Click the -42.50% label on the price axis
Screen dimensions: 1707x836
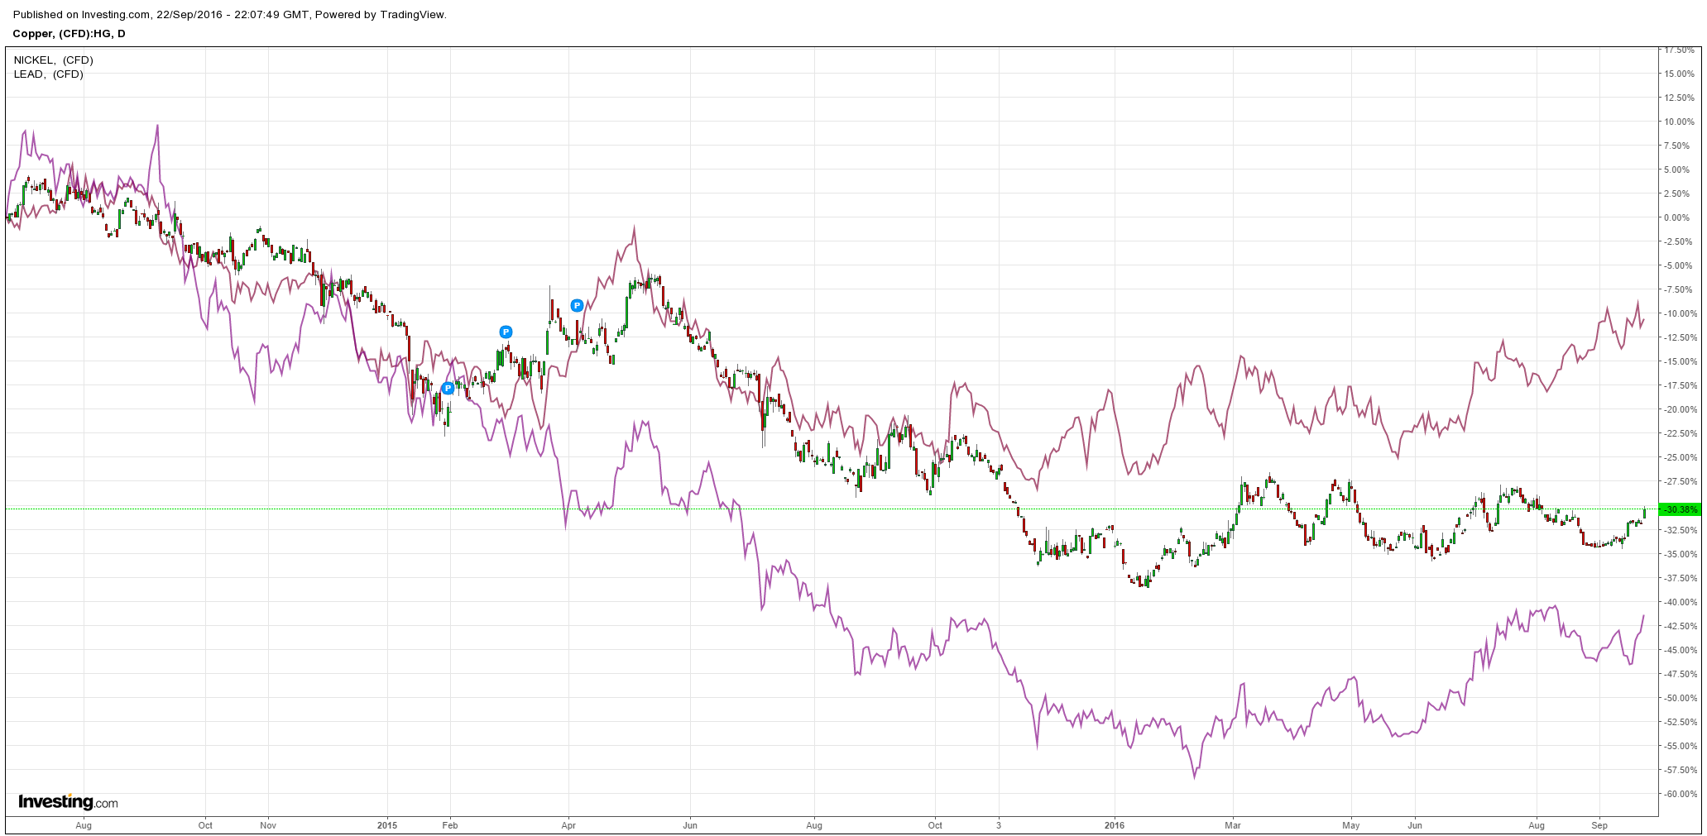click(x=1679, y=626)
